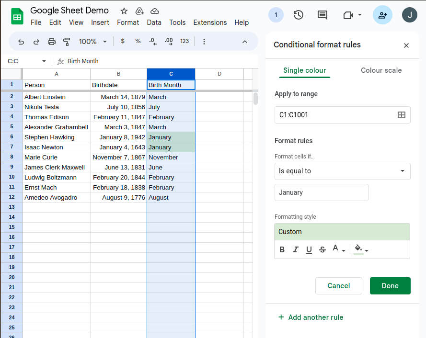The image size is (426, 338).
Task: Star the Google Sheet Demo document
Action: (x=124, y=11)
